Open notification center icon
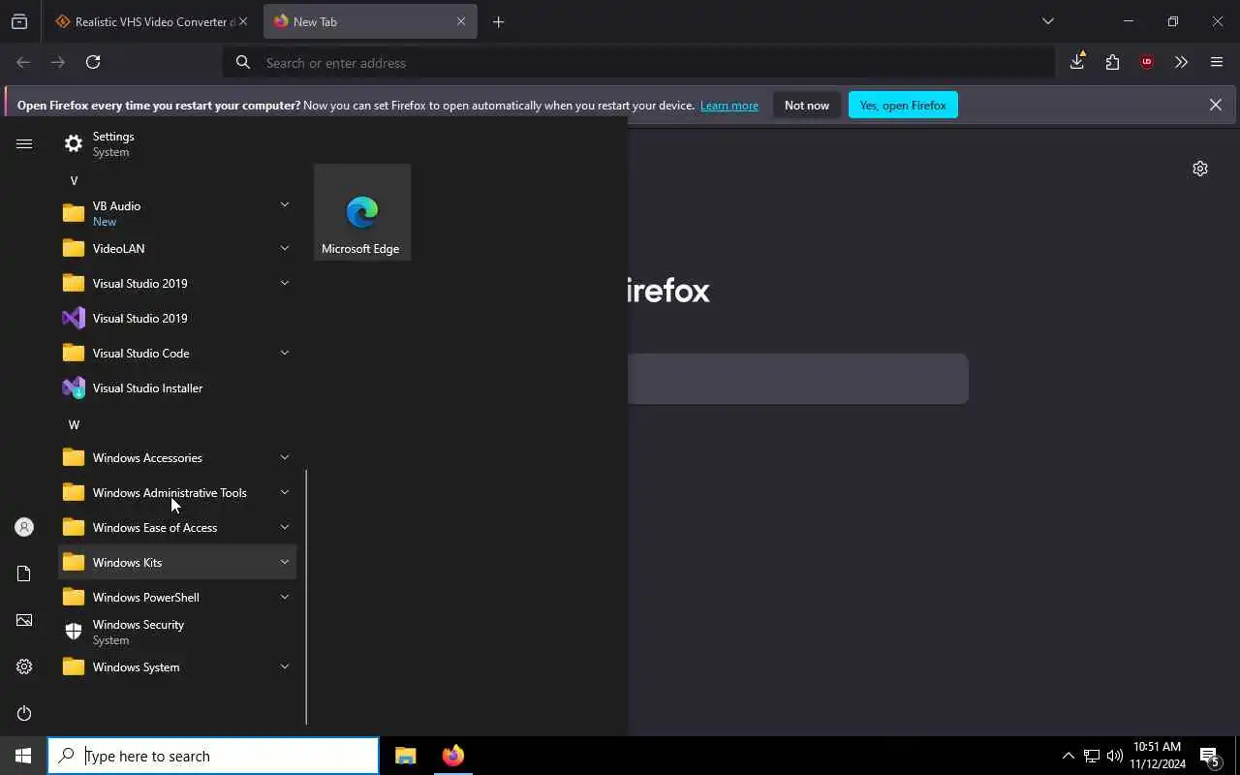This screenshot has height=775, width=1240. [x=1210, y=756]
